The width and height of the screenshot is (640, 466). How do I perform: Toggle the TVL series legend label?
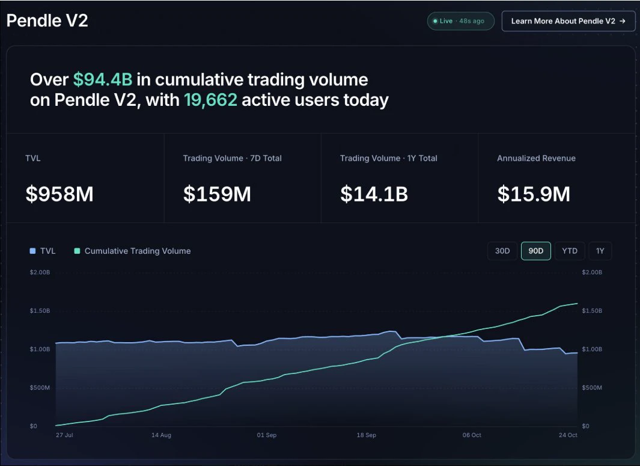point(47,251)
